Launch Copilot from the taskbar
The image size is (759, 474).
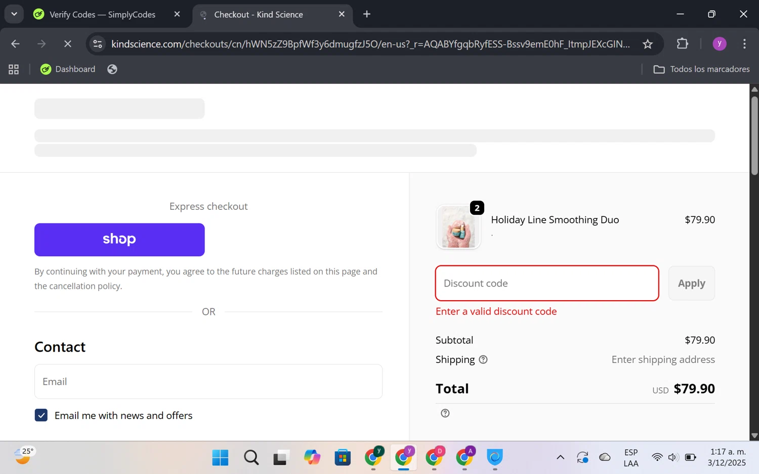pos(312,457)
